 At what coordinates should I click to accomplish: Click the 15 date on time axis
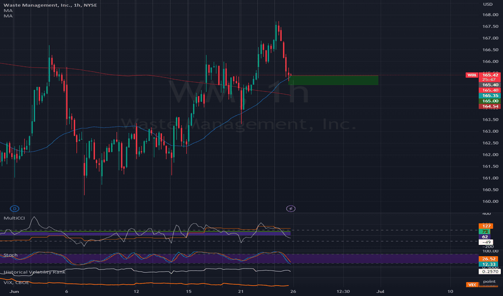[189, 292]
